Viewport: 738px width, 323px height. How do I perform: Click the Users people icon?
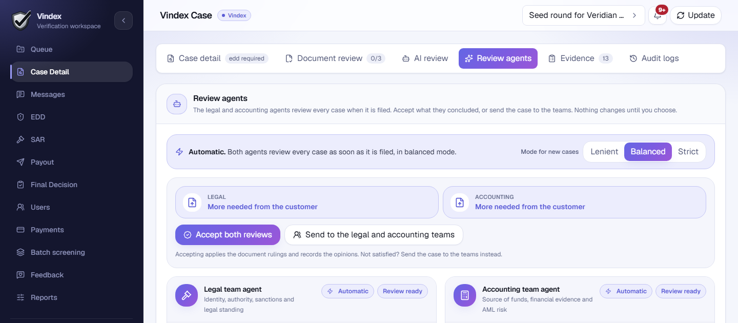tap(20, 207)
